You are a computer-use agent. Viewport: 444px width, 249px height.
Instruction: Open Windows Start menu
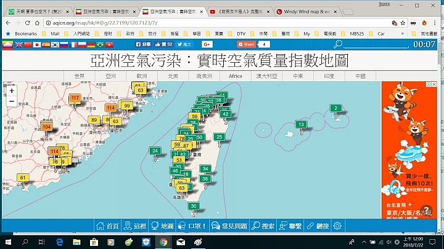pos(8,242)
